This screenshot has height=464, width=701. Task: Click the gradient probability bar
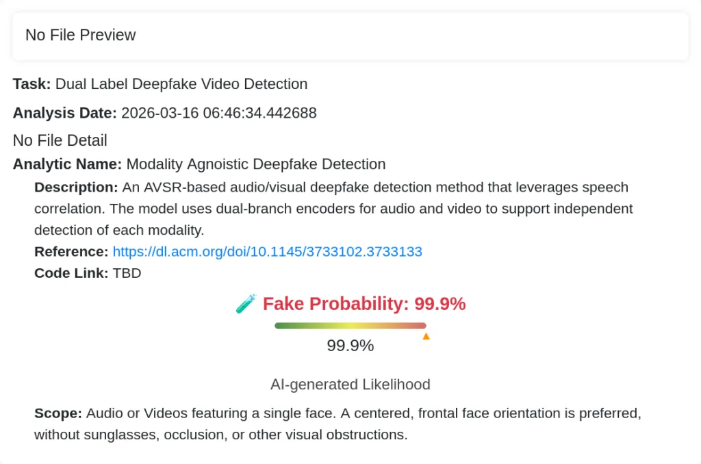click(350, 326)
